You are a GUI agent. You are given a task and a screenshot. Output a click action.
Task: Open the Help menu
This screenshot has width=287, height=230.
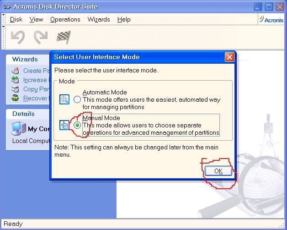point(124,19)
